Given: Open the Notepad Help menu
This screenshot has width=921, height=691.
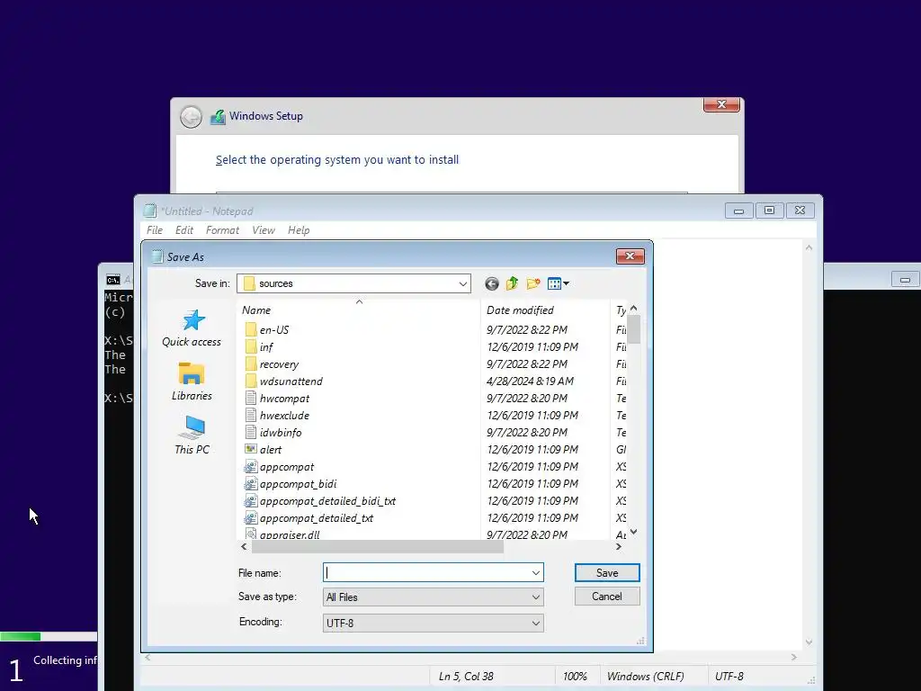Looking at the screenshot, I should coord(299,230).
